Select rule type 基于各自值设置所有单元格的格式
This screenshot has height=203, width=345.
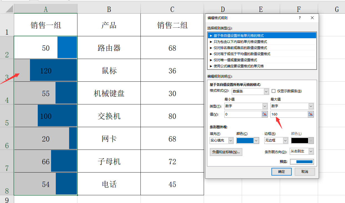[x=262, y=35]
